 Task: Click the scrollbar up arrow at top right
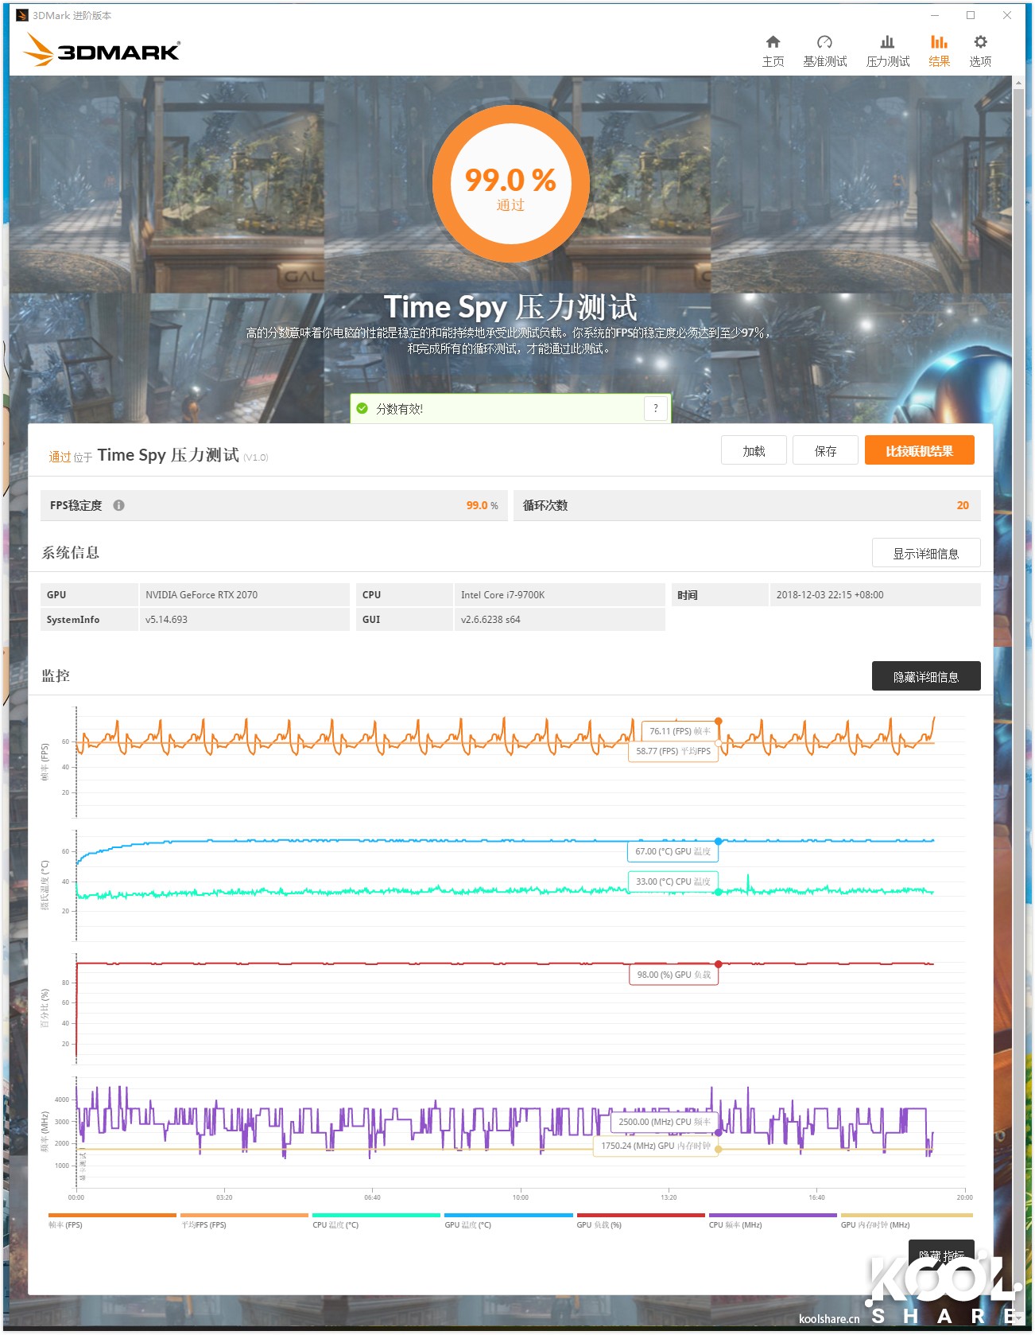click(x=1018, y=82)
